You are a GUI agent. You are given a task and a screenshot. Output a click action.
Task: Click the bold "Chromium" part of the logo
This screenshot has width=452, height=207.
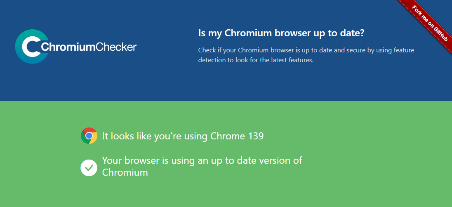pos(68,47)
